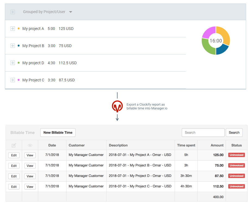
Task: Sort by the Time spent column header
Action: (186, 145)
